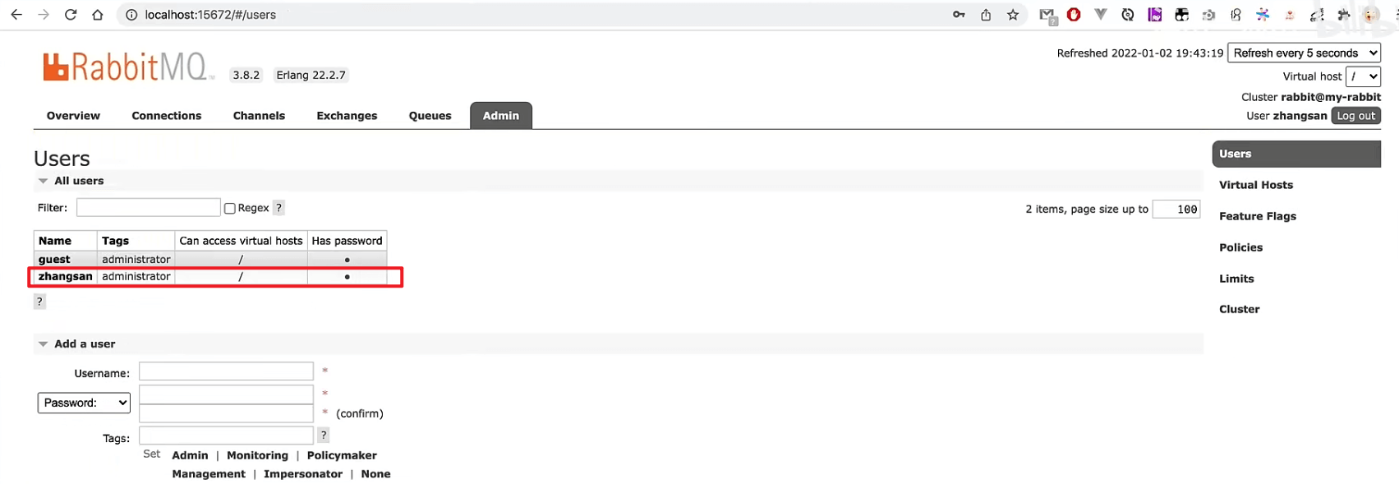Click the Regex help question mark
This screenshot has height=484, width=1399.
tap(279, 208)
